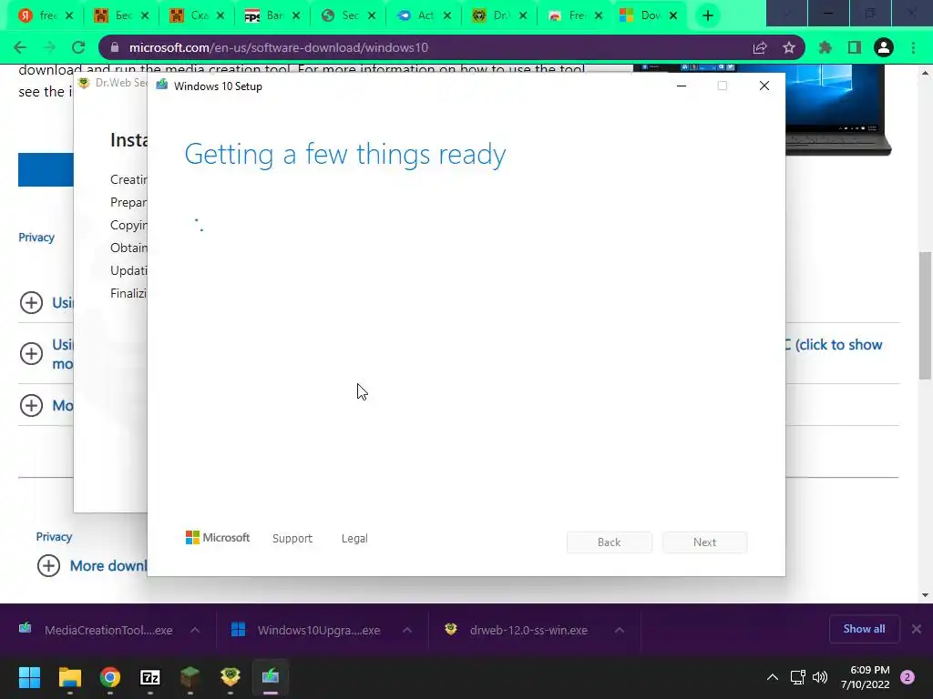Click the scrollbar down arrow
Screen dimensions: 933x699
pyautogui.click(x=925, y=595)
